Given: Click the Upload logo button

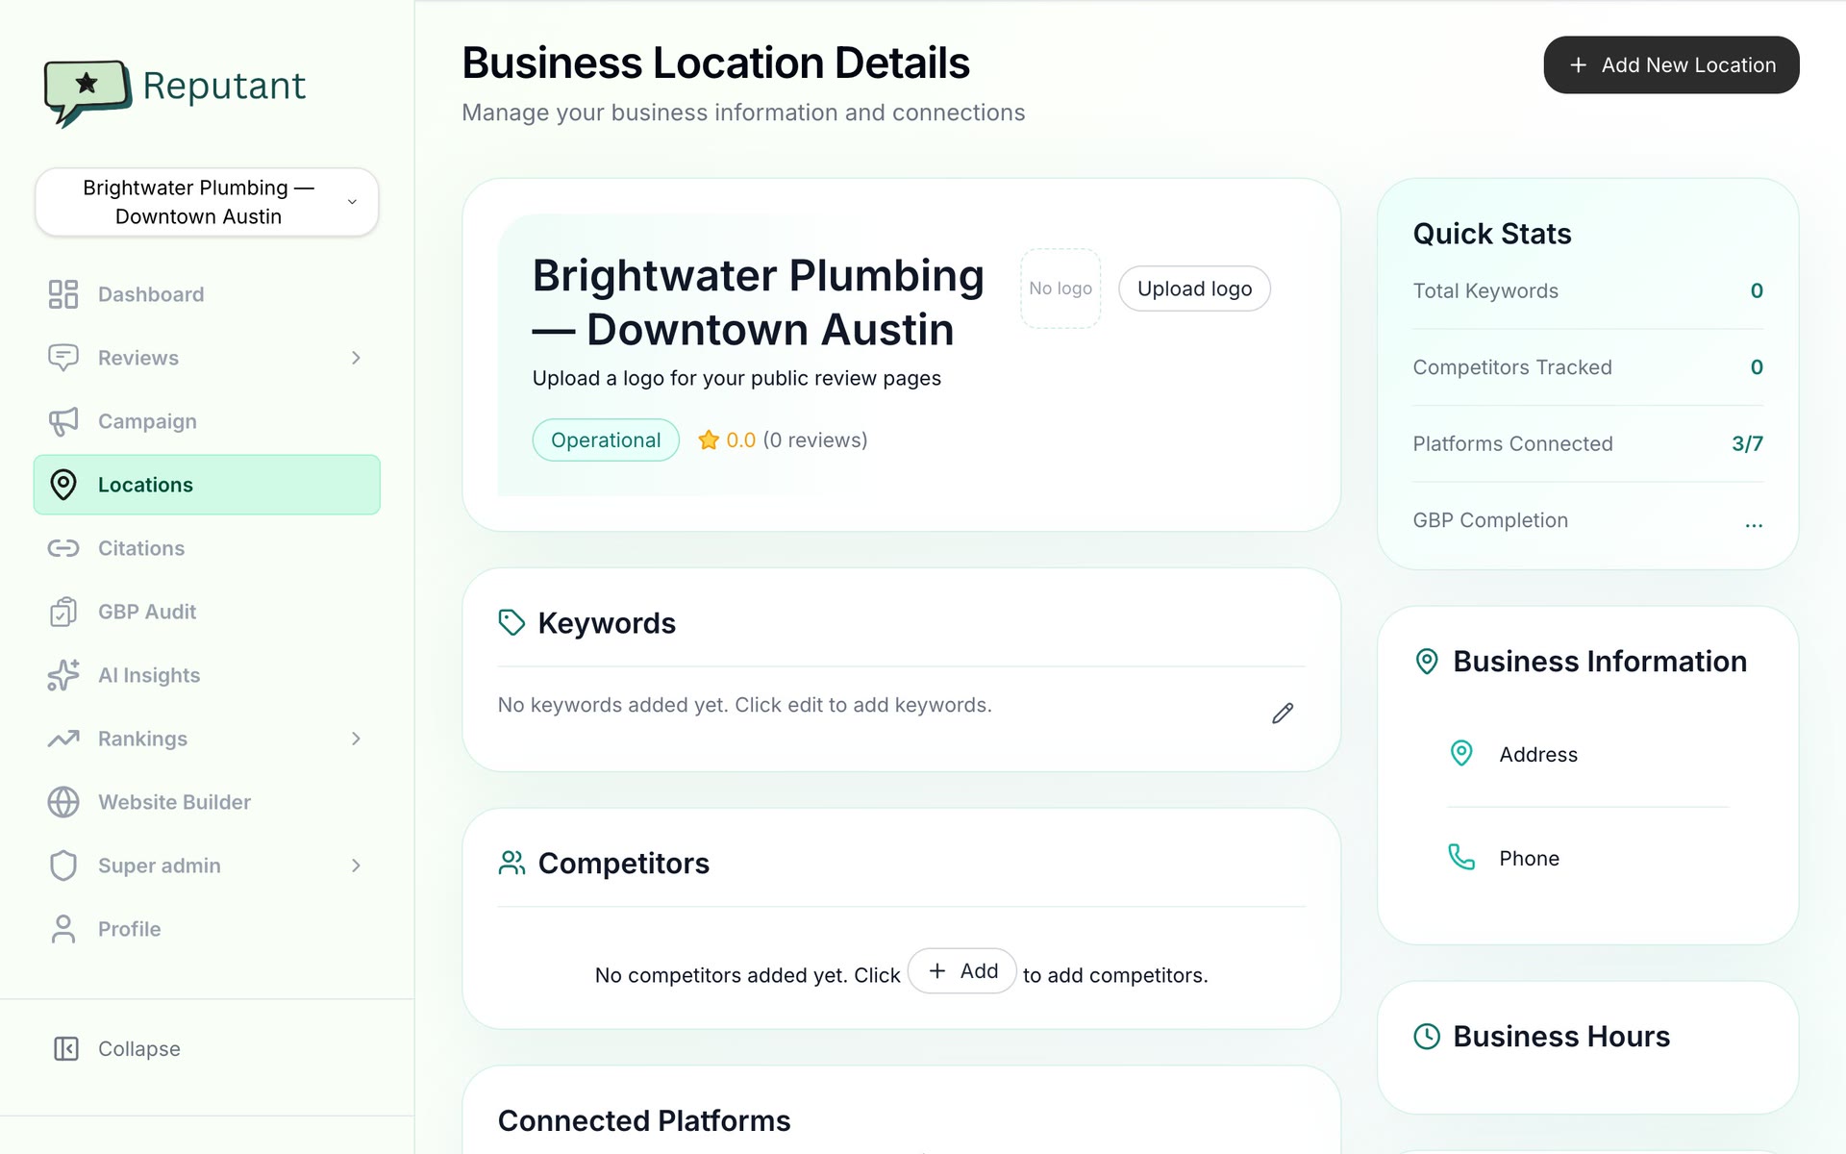Looking at the screenshot, I should click(x=1194, y=288).
